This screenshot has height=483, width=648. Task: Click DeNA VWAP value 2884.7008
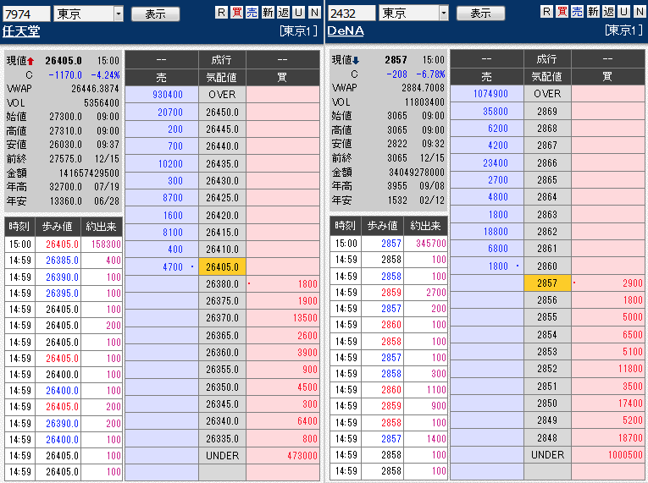423,87
